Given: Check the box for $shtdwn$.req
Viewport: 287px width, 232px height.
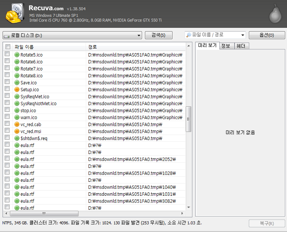Looking at the screenshot, I should (7, 137).
